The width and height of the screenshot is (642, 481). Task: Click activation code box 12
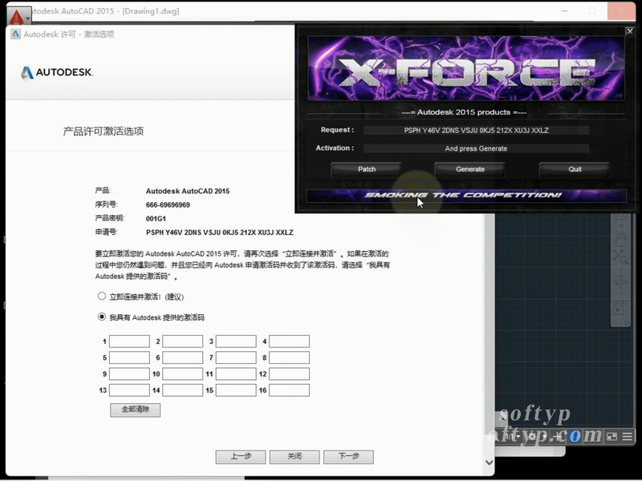tap(289, 374)
